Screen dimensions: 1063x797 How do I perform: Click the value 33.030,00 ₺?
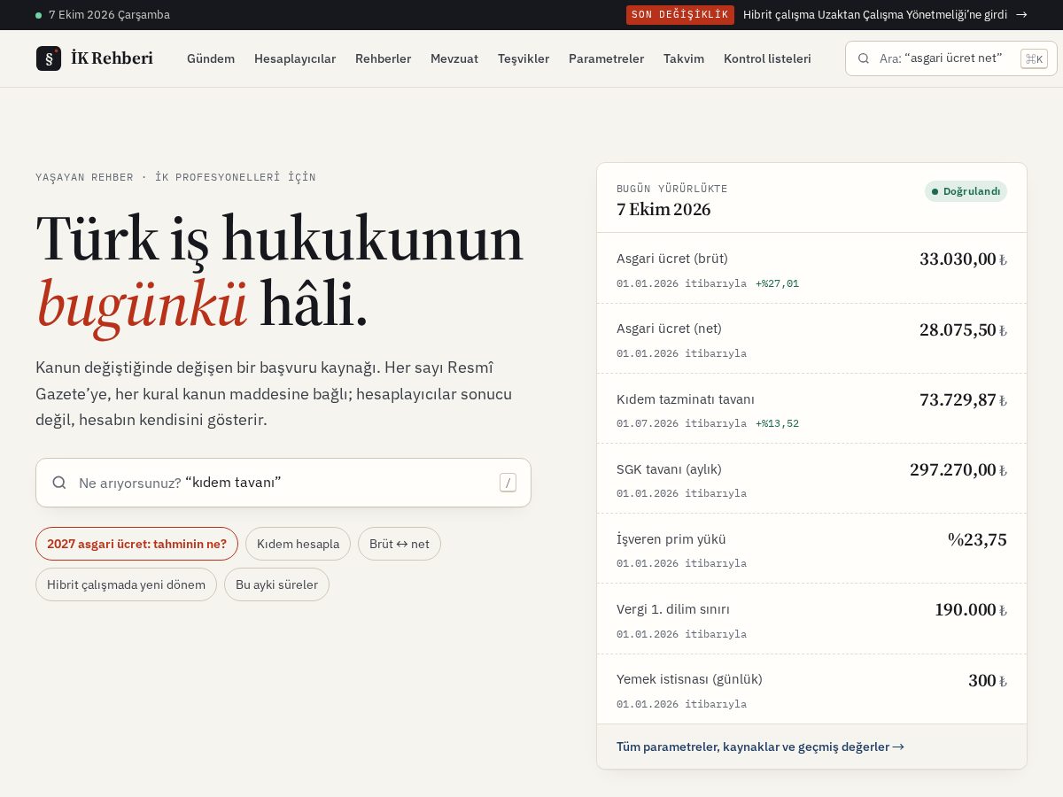(963, 259)
